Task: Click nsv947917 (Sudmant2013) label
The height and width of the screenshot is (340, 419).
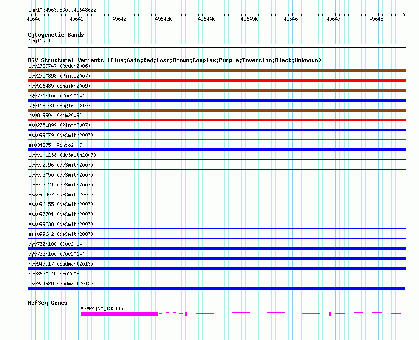Action: 61,264
